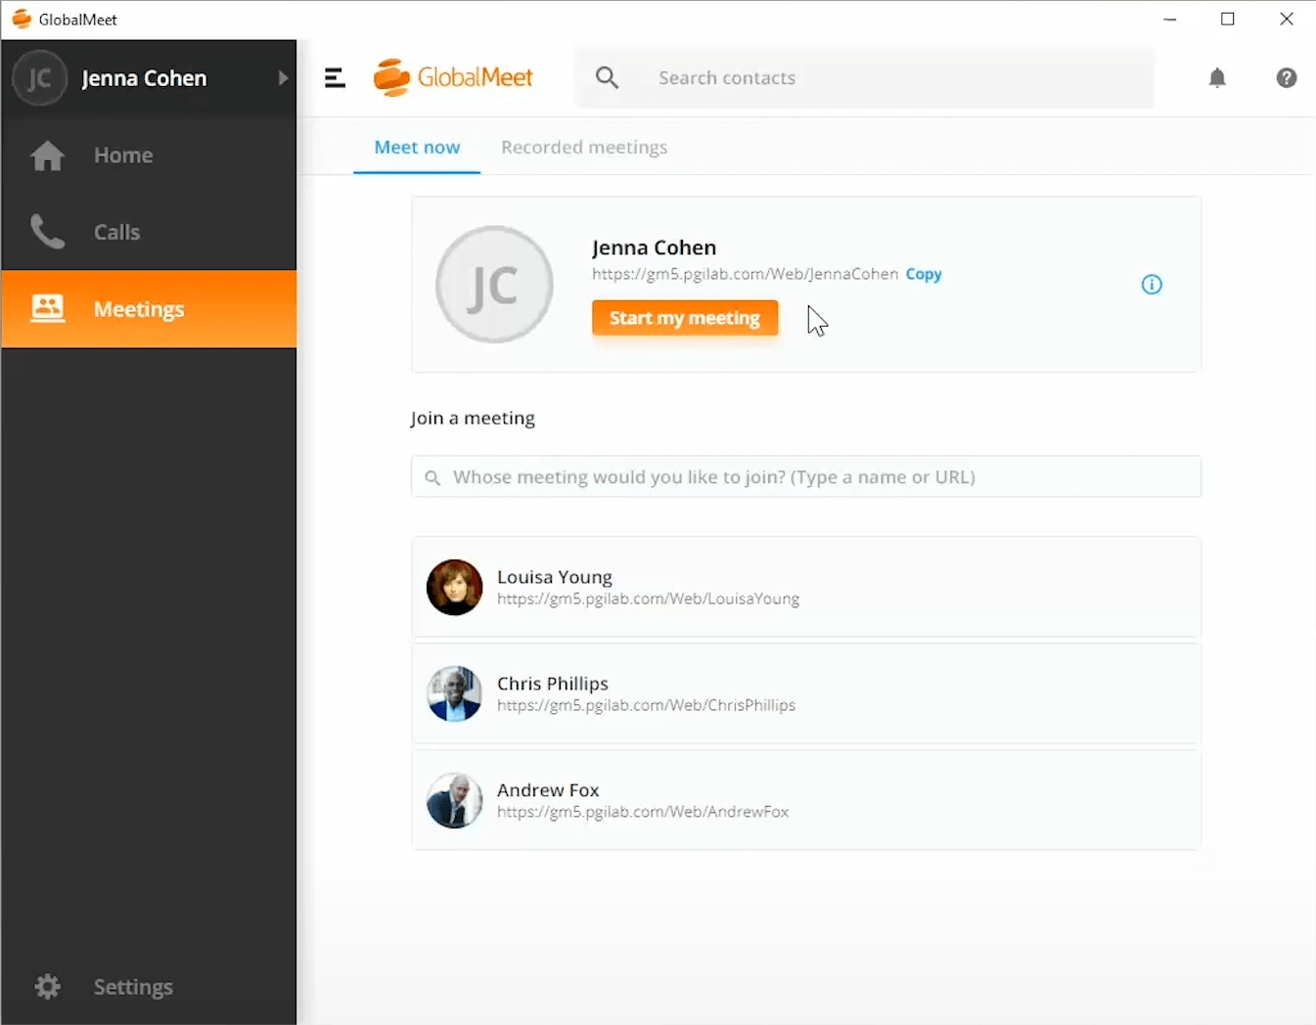View meeting details via the info icon
The width and height of the screenshot is (1316, 1025).
1152,284
